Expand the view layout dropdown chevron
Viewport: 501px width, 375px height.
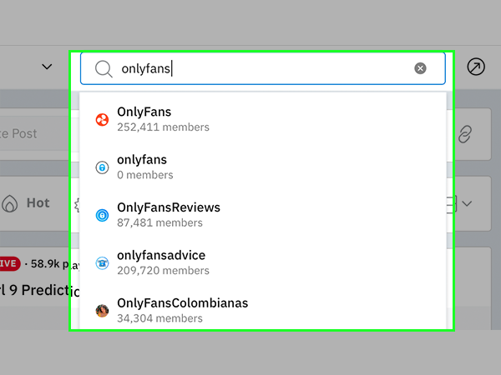[x=467, y=203]
